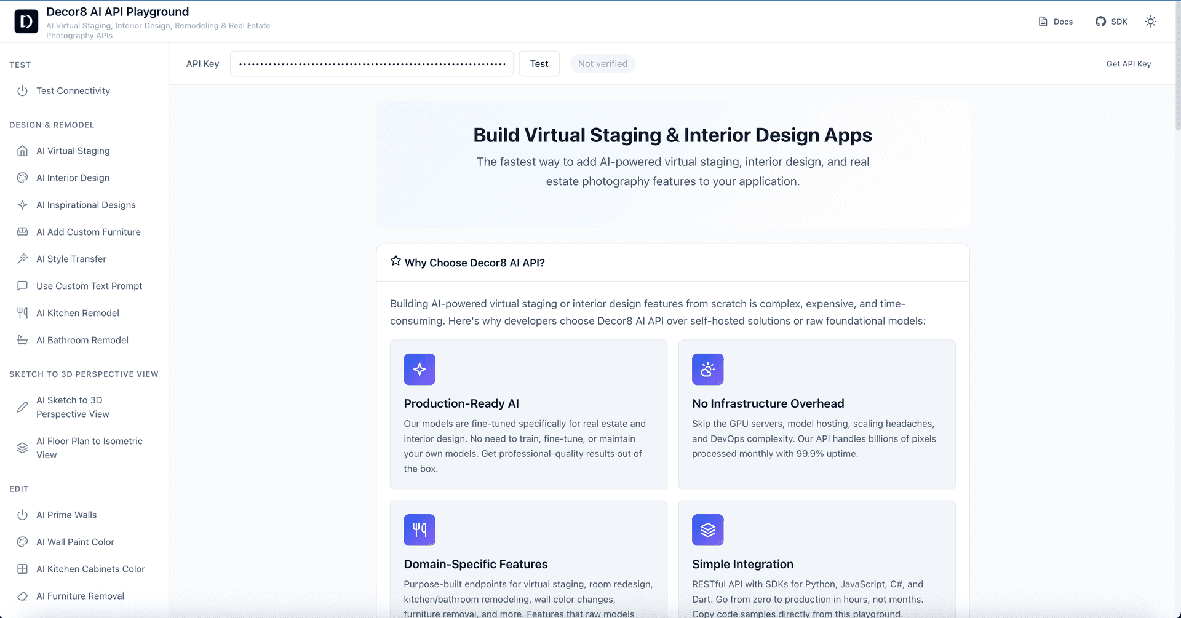Viewport: 1181px width, 618px height.
Task: Select the AI Virtual Staging home icon
Action: 22,151
